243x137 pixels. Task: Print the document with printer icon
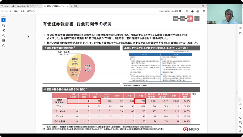pos(197,11)
